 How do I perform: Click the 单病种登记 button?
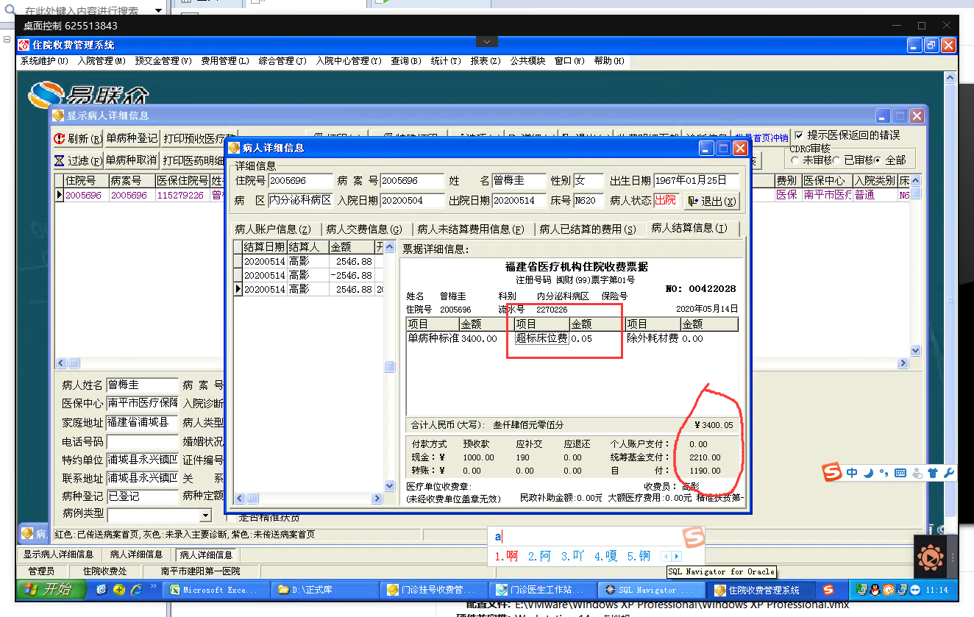tap(132, 138)
